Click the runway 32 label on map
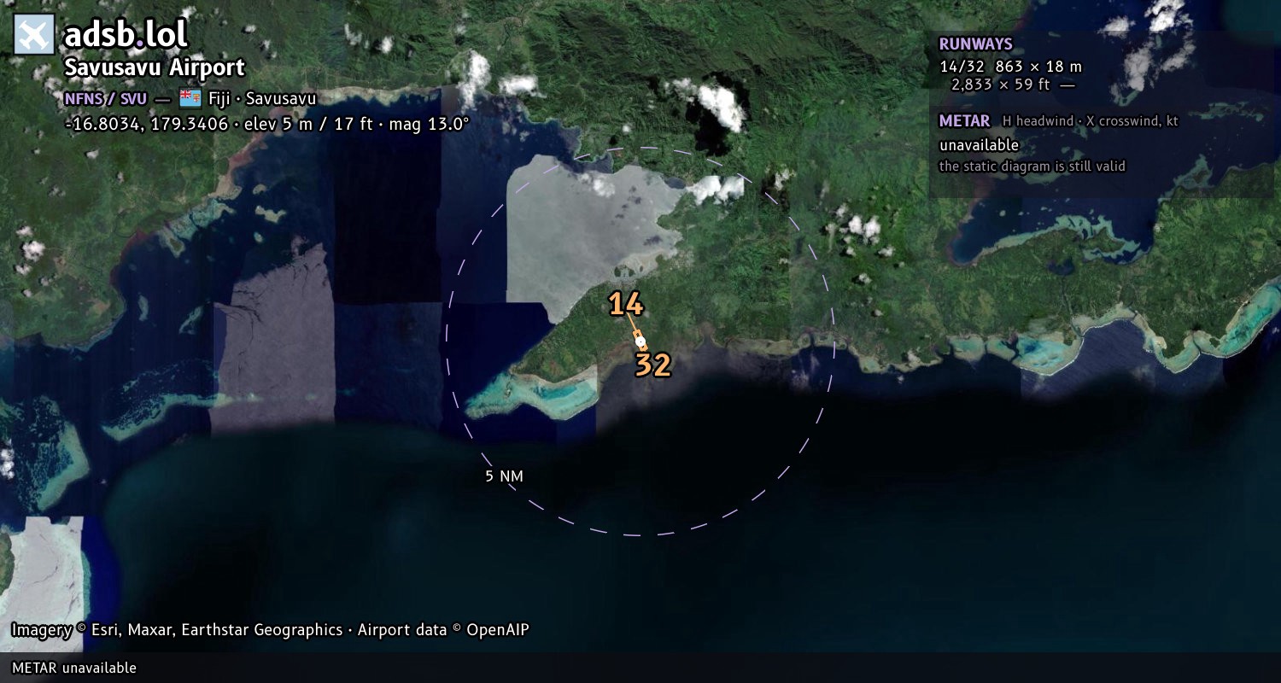 652,365
